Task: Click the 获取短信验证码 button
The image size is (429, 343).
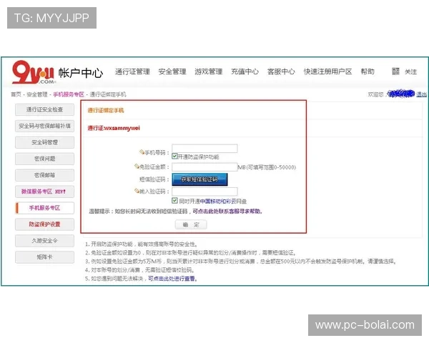Action: click(199, 179)
